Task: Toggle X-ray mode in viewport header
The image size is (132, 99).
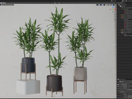Action: (106, 5)
